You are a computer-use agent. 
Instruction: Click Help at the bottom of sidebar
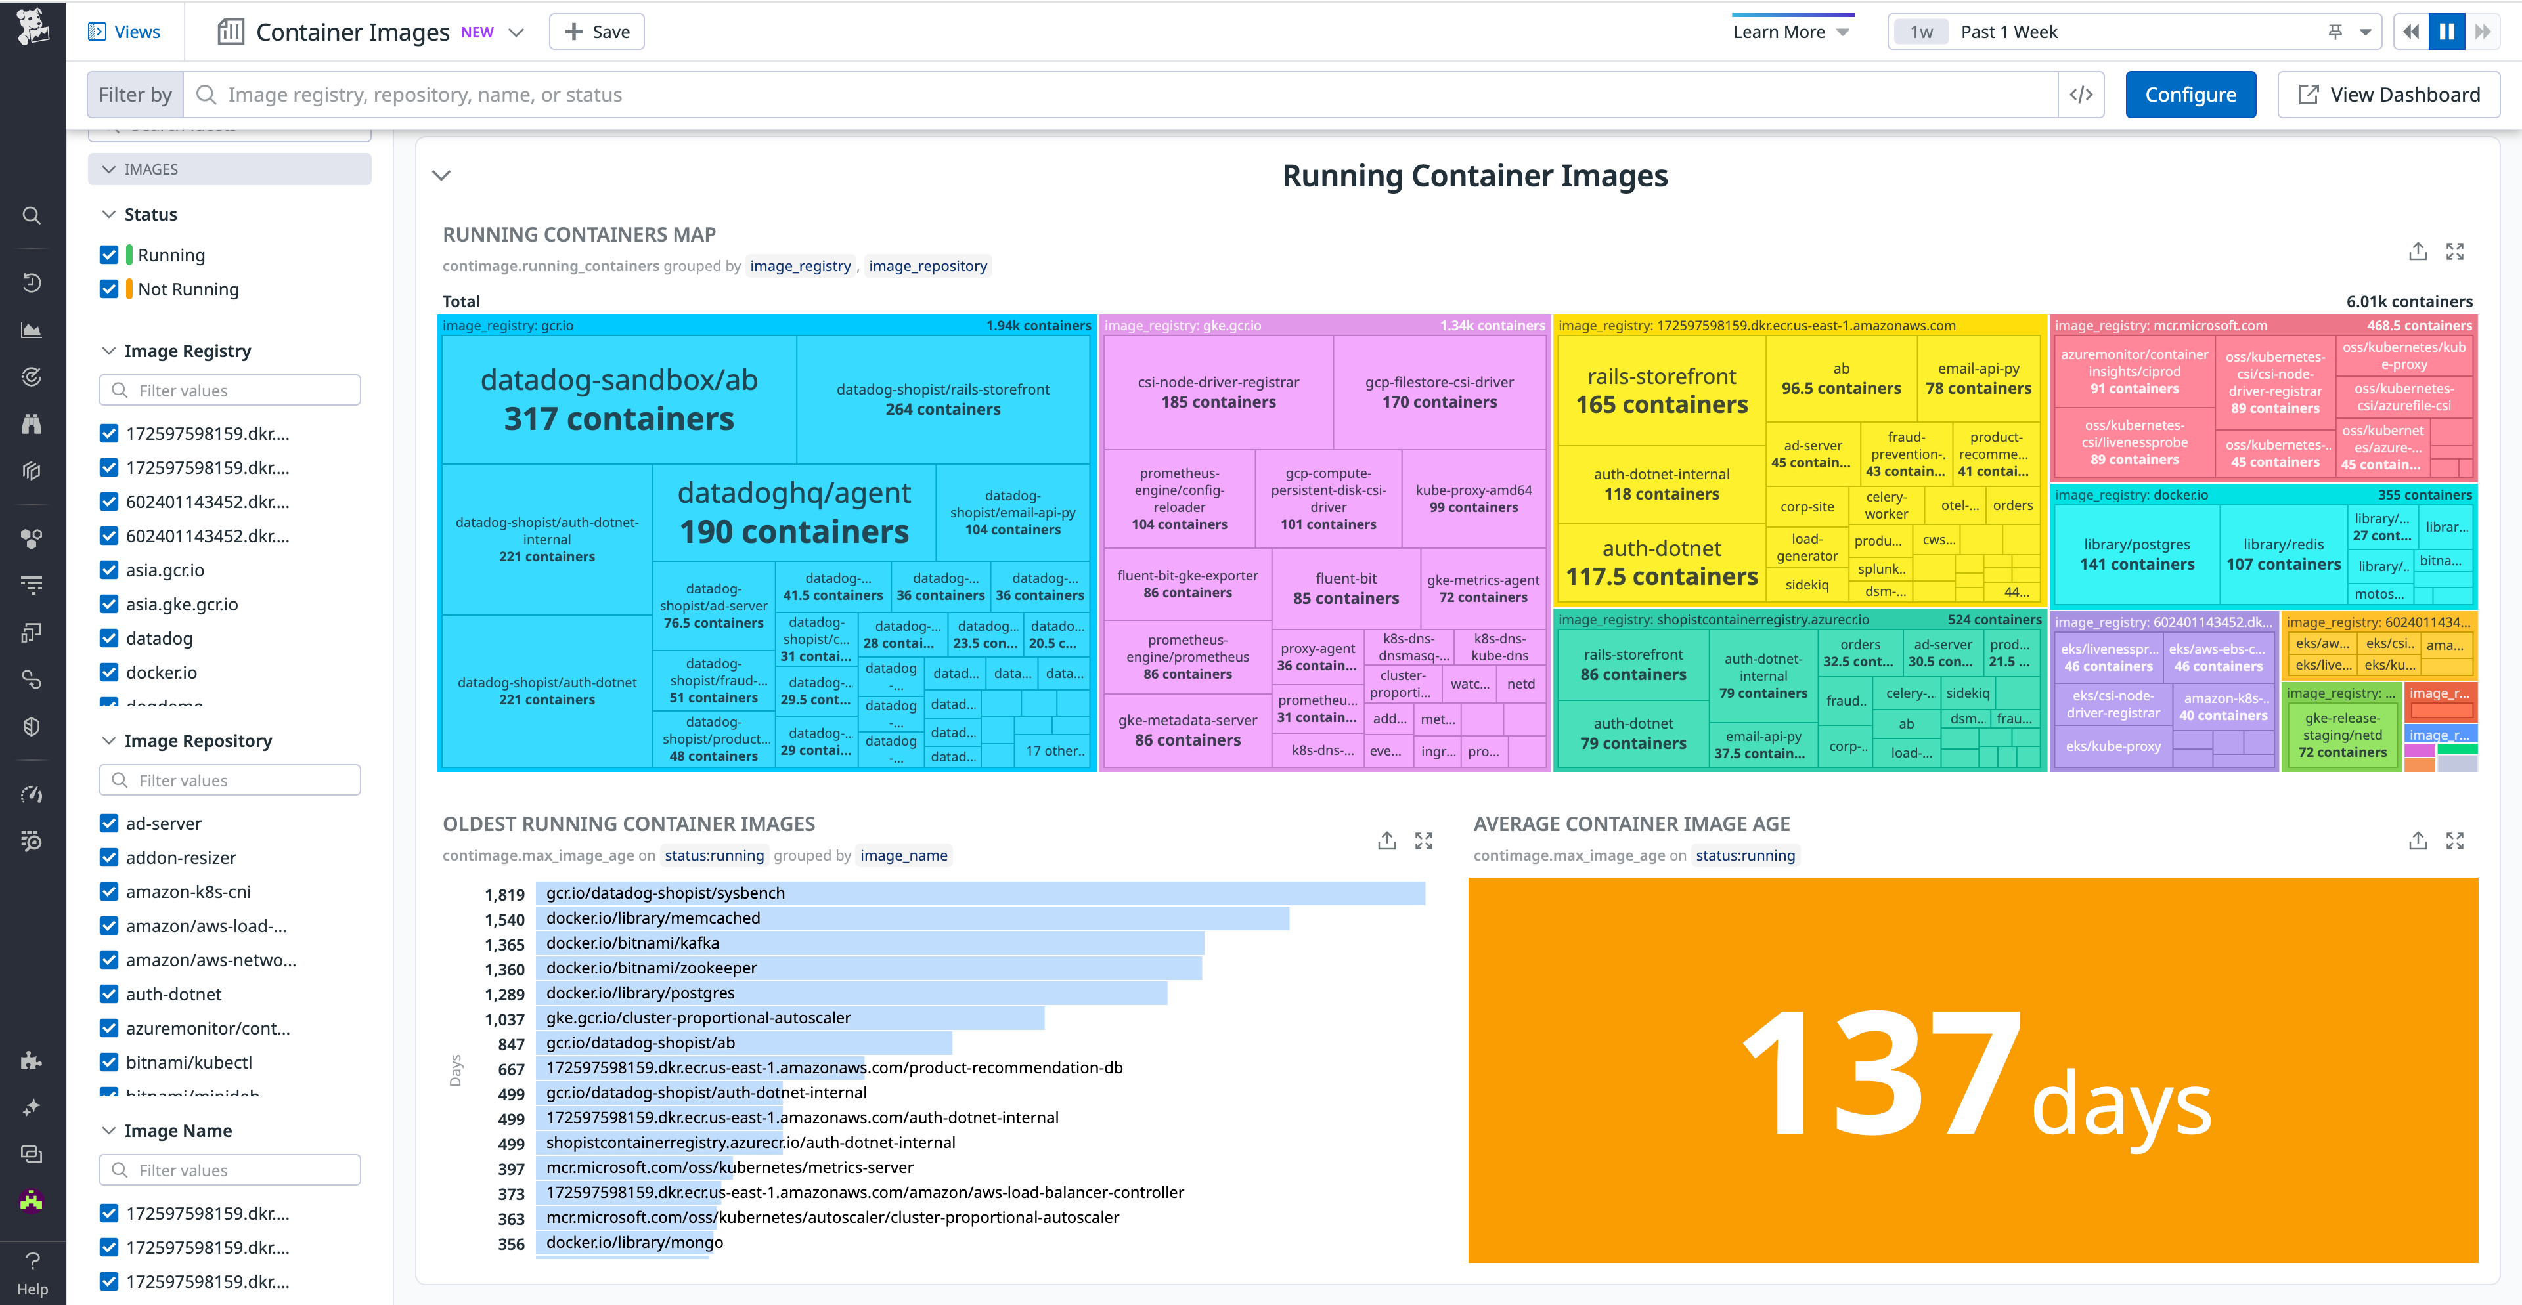click(32, 1272)
